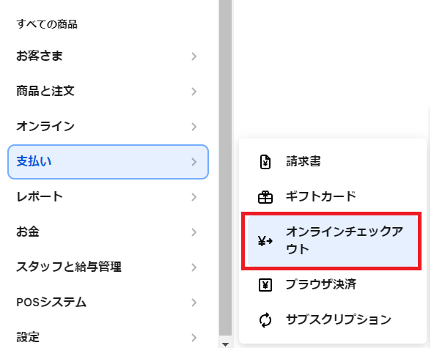Click the scrollbar down arrow at the bottom
The height and width of the screenshot is (348, 434).
point(225,344)
